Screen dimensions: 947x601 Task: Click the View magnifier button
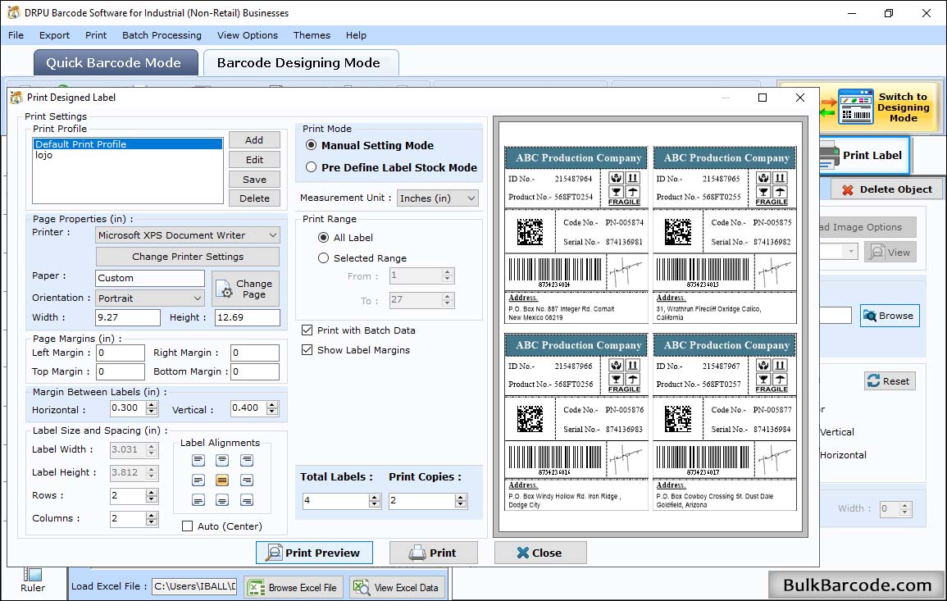[890, 253]
